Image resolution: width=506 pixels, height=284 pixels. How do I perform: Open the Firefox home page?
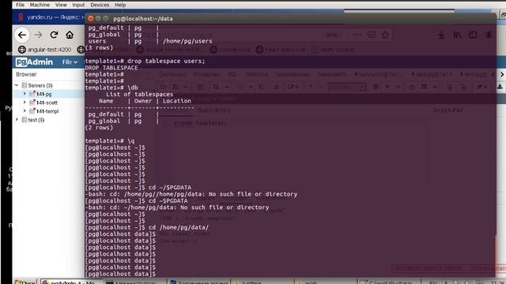tap(70, 35)
